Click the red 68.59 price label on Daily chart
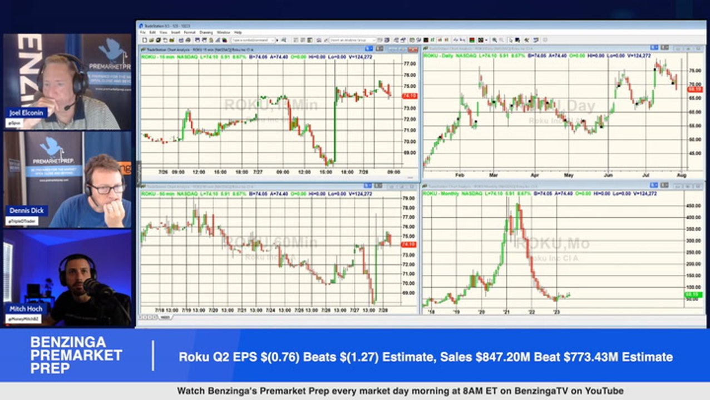The image size is (710, 400). click(x=695, y=89)
